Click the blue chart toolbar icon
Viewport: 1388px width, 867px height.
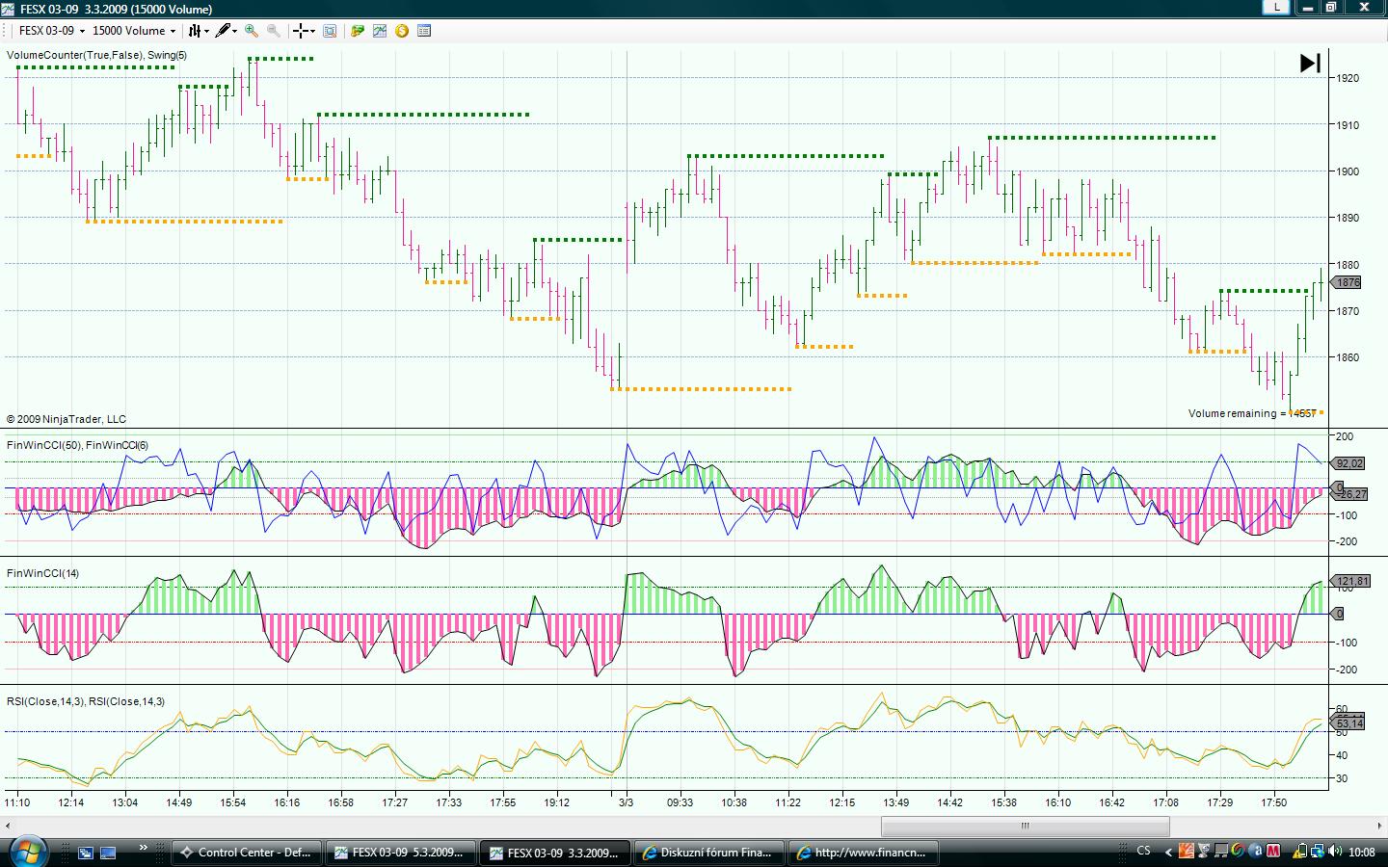(380, 31)
